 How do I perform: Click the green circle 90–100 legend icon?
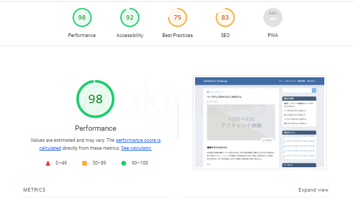[123, 163]
